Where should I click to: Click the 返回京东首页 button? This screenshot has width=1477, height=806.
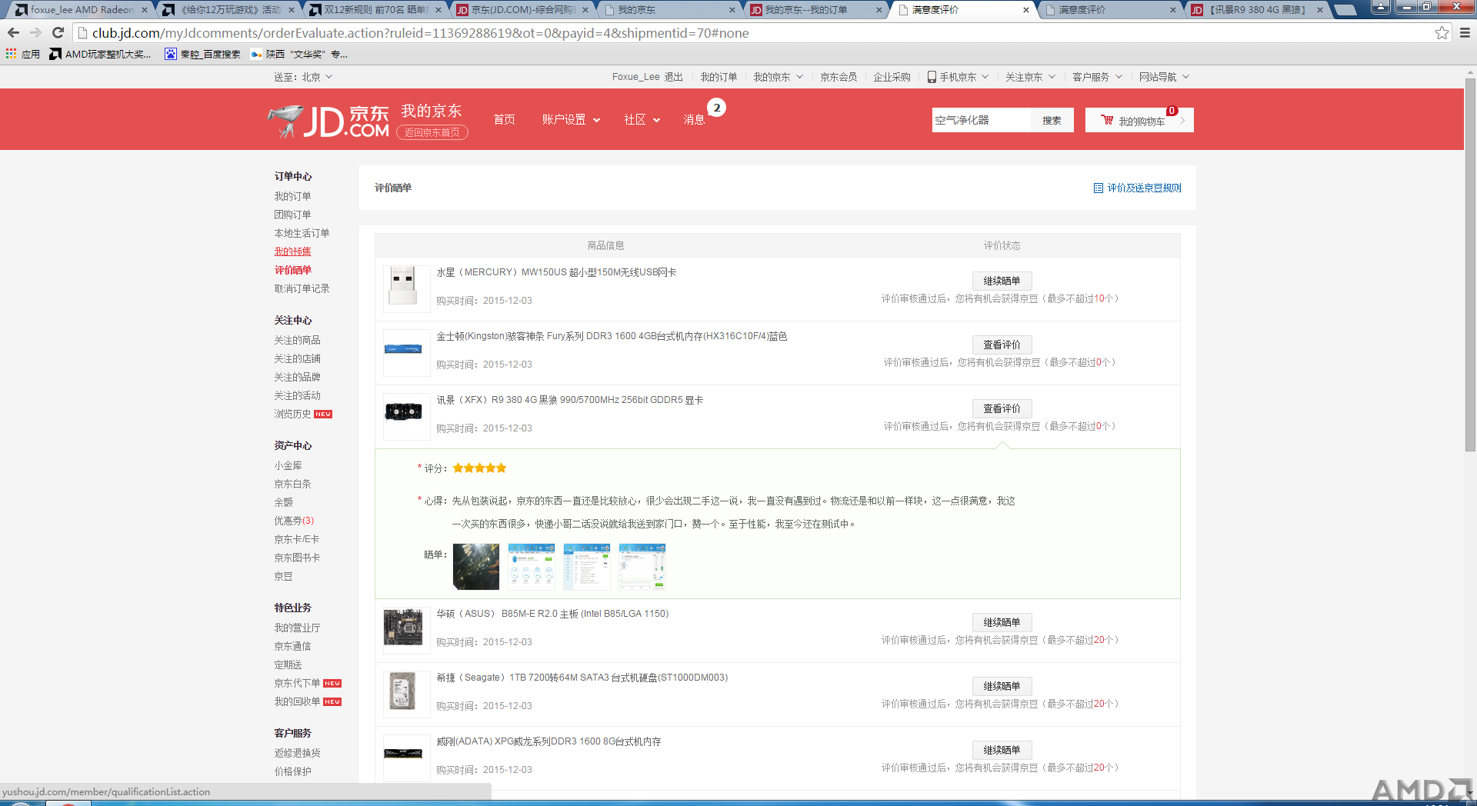click(x=432, y=132)
